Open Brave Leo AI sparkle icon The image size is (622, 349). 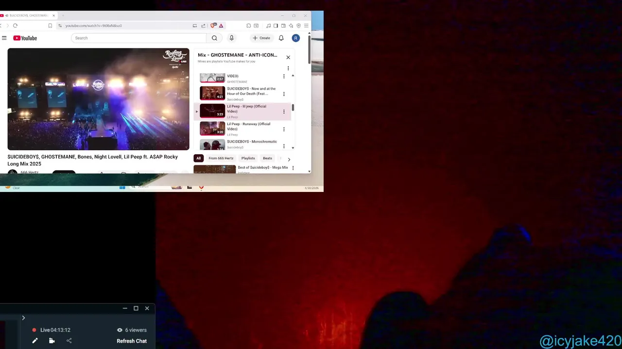pyautogui.click(x=291, y=26)
